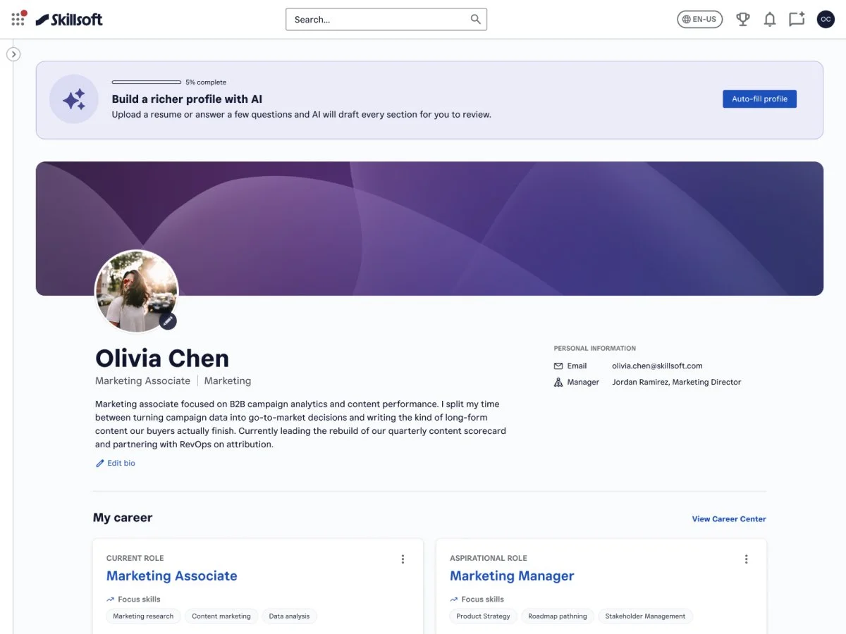Click manager Jordan Ramirez, Marketing Director
Screen dimensions: 846x634
[x=677, y=383]
